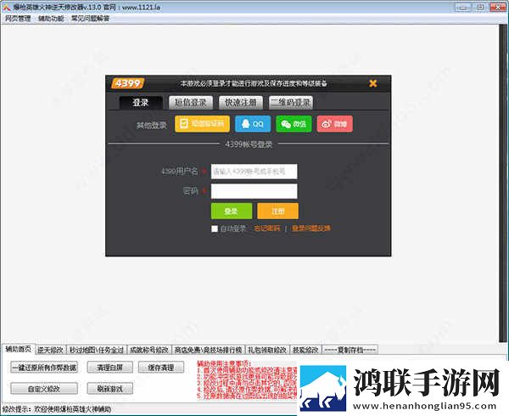Image resolution: width=509 pixels, height=416 pixels.
Task: Select the 辅助首页 bottom tab
Action: pos(18,349)
